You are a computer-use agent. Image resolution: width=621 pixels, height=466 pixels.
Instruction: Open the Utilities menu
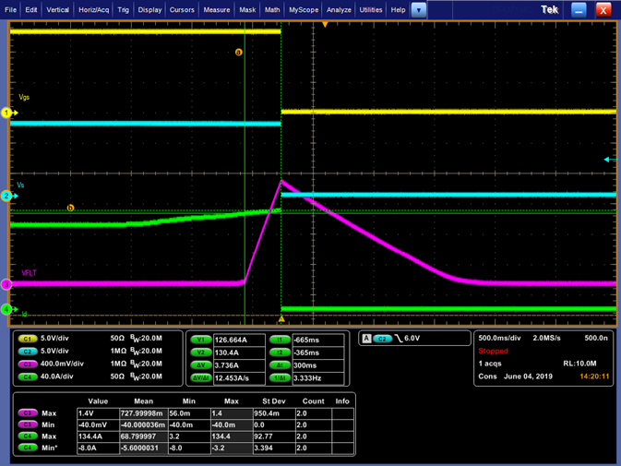pyautogui.click(x=371, y=10)
